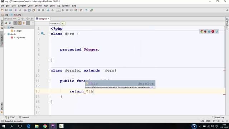This screenshot has height=129, width=229.
Task: Redo the action via toolbar arrow
Action: click(20, 10)
